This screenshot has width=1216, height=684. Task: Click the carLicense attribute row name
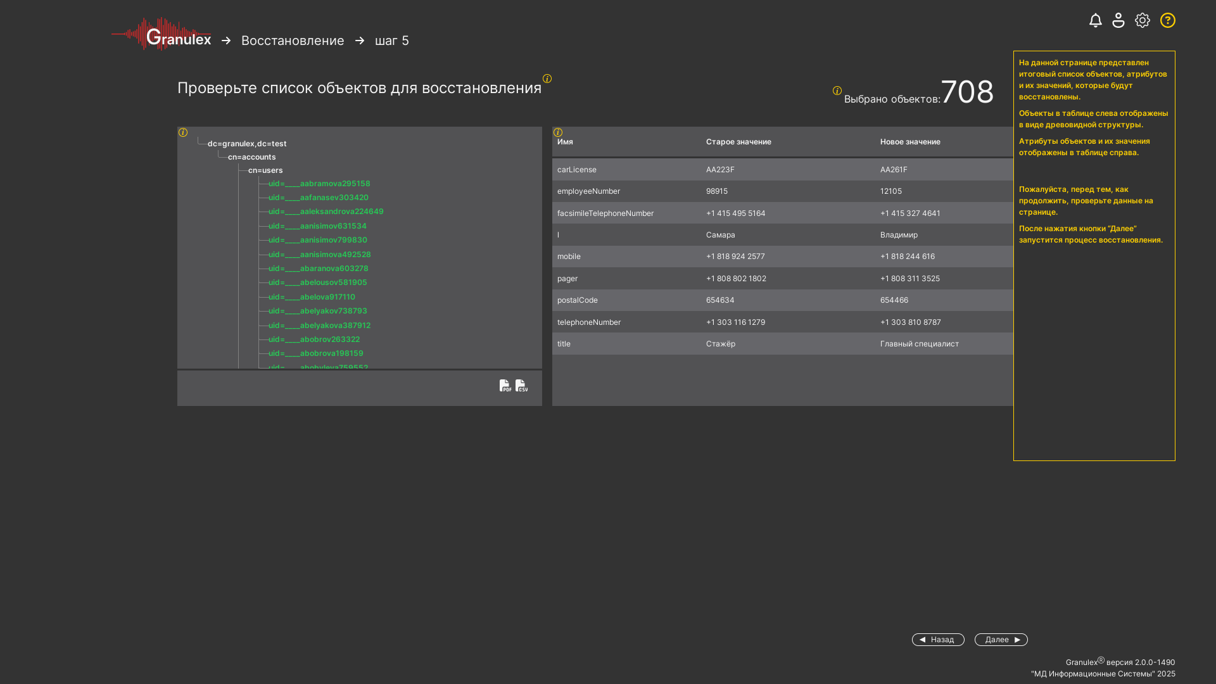[577, 170]
